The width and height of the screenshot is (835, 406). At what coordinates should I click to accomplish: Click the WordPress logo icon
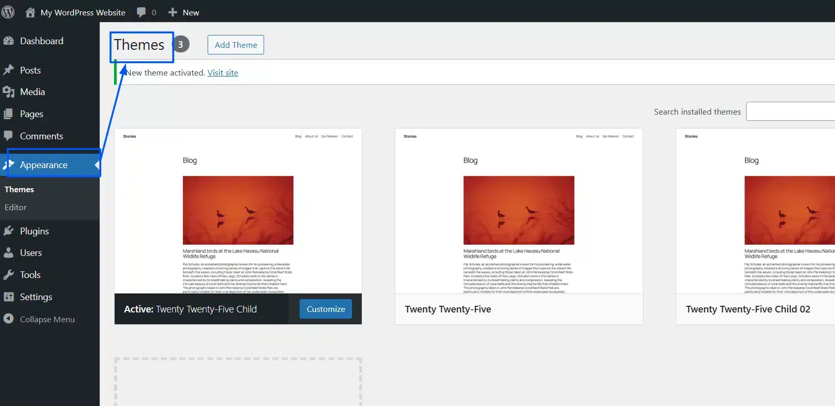pyautogui.click(x=7, y=12)
